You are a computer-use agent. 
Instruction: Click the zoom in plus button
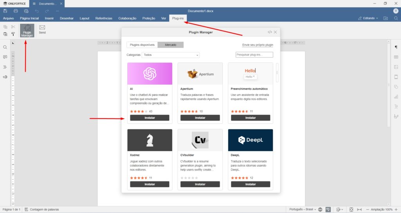[x=396, y=209]
